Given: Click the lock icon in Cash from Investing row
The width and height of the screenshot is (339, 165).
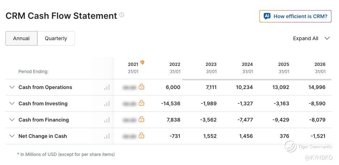Looking at the screenshot, I should click(x=141, y=103).
